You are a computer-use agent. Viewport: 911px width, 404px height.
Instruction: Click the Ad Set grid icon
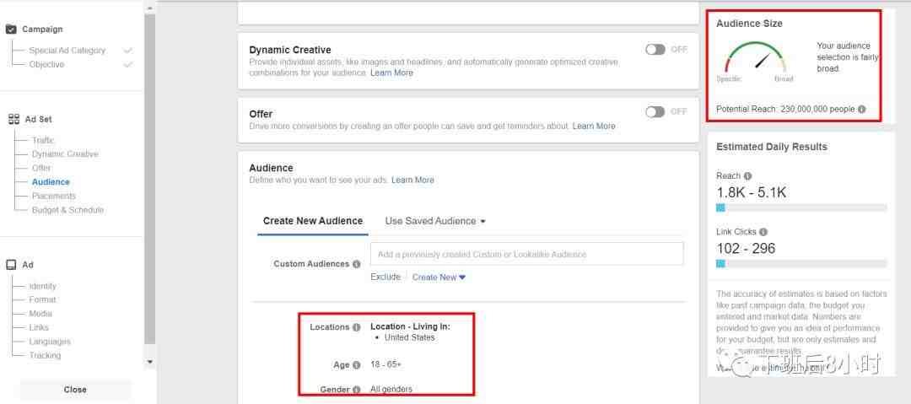(13, 120)
